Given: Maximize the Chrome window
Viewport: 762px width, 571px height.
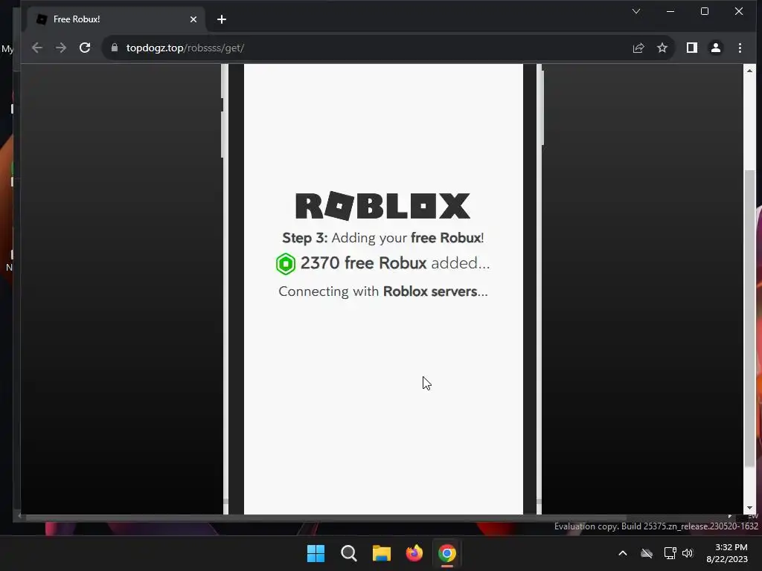Looking at the screenshot, I should [705, 11].
